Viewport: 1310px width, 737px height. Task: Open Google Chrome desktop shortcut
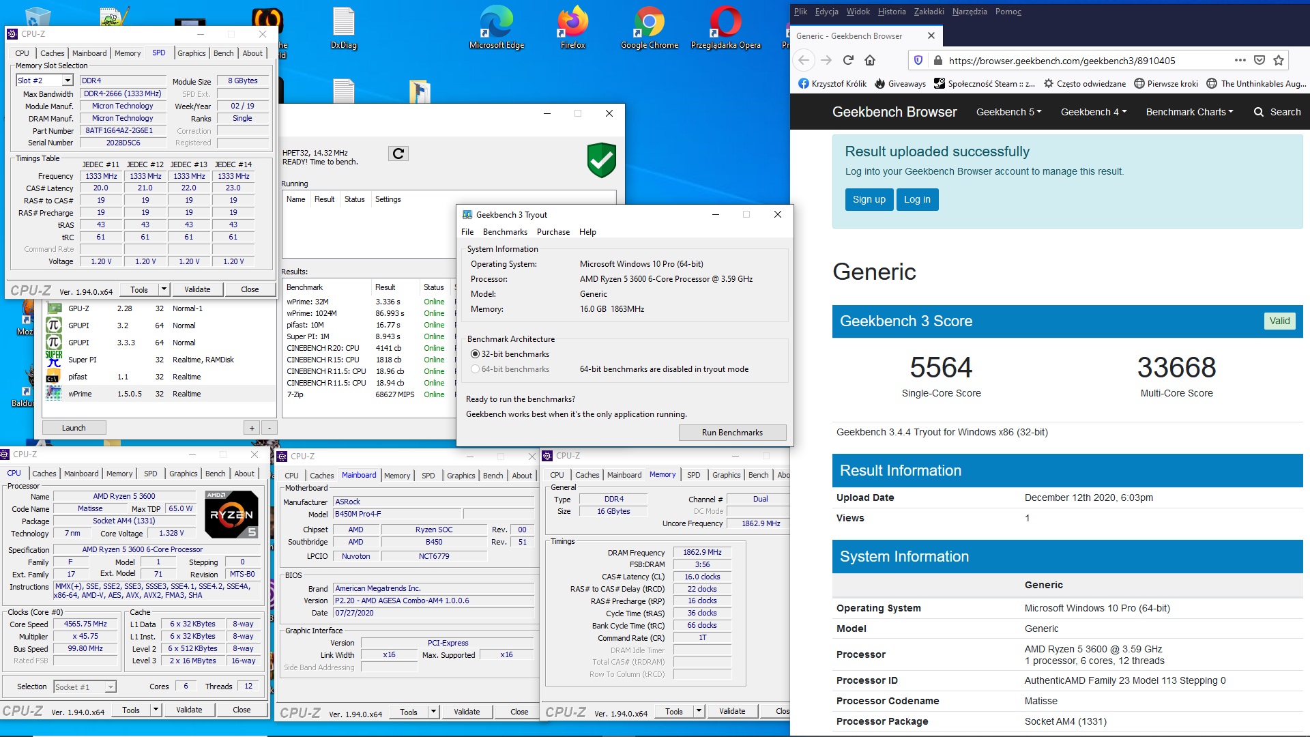(x=649, y=27)
